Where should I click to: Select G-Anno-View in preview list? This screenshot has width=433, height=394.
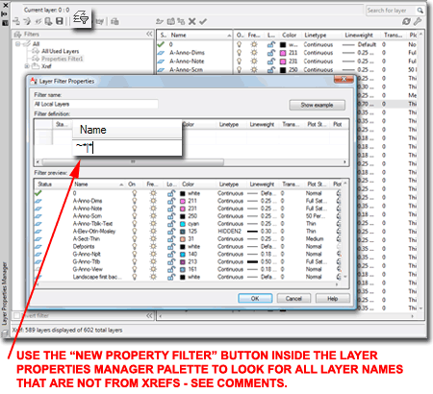coord(88,269)
